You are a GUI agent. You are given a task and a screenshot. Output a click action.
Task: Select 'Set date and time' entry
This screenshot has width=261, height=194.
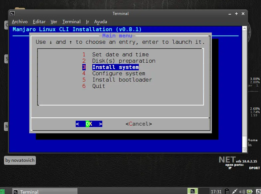(120, 54)
